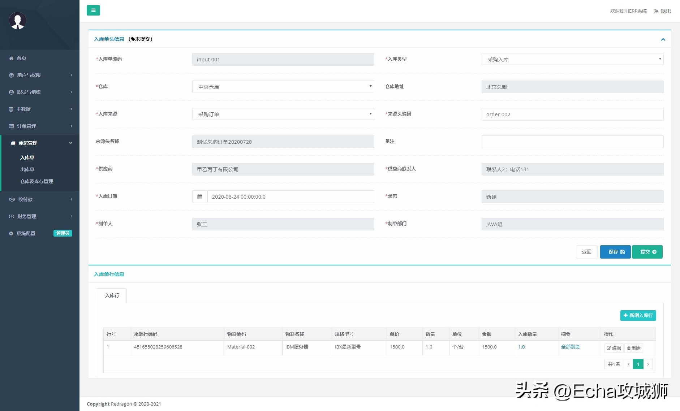Image resolution: width=680 pixels, height=411 pixels.
Task: Click the 编辑 button in row 1
Action: click(x=614, y=348)
